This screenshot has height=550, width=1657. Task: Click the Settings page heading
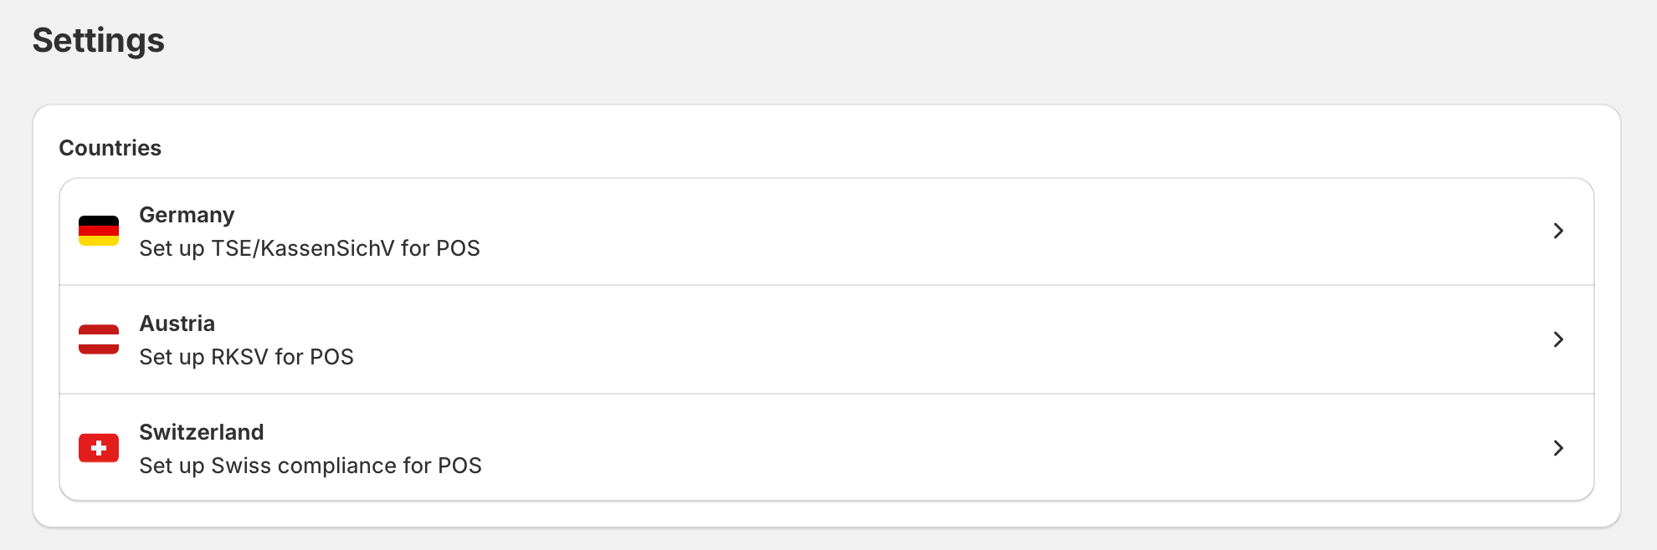point(98,40)
